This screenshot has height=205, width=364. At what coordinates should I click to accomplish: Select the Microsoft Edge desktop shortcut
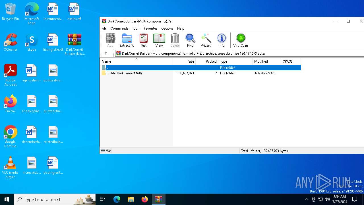click(32, 14)
